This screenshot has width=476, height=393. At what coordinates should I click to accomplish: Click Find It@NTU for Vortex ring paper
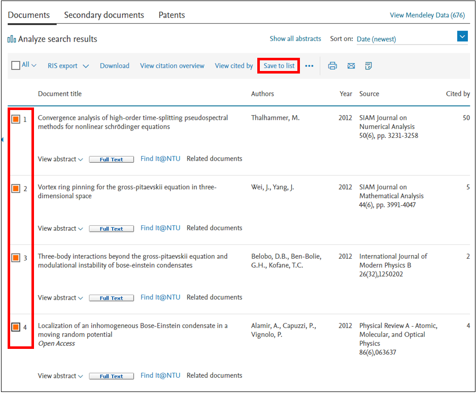[160, 228]
